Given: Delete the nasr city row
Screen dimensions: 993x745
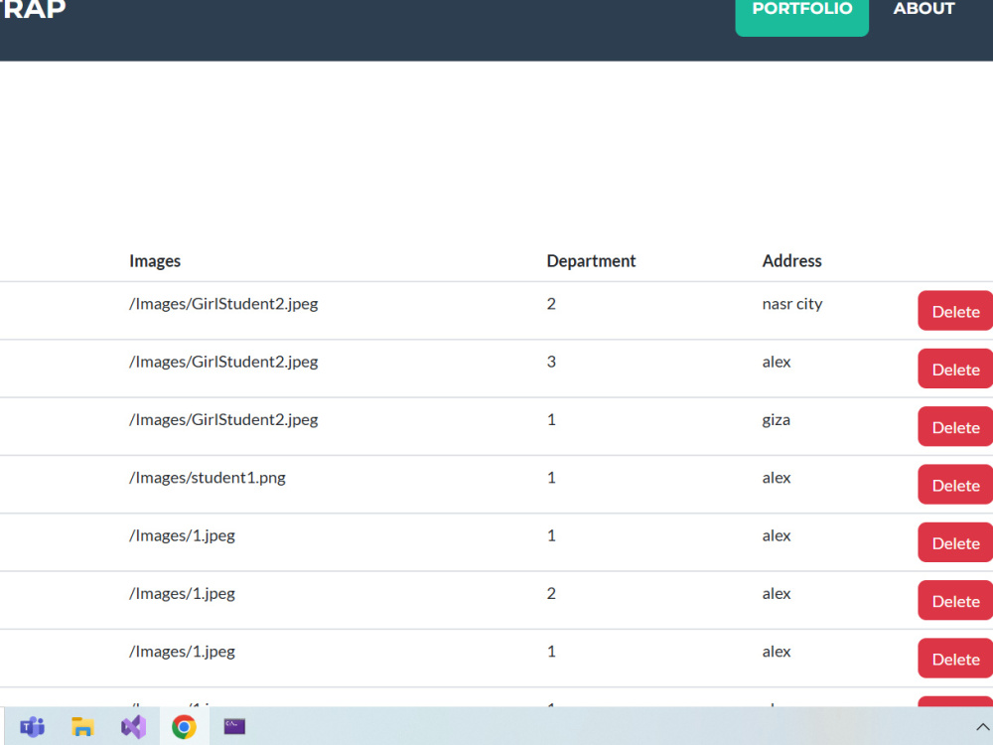Looking at the screenshot, I should tap(955, 311).
